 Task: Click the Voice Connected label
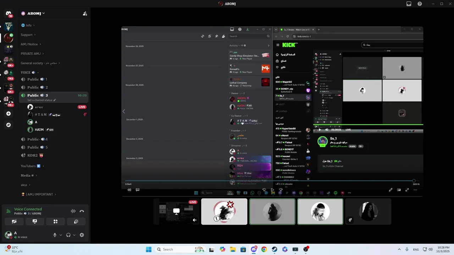tap(28, 209)
